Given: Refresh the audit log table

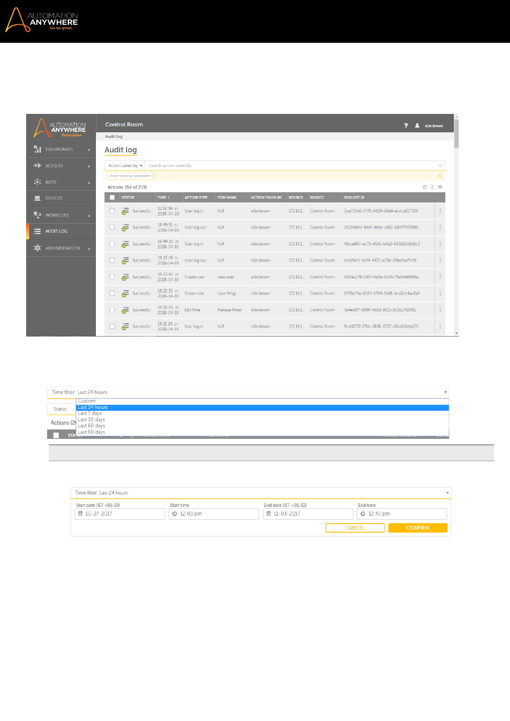Looking at the screenshot, I should click(424, 187).
